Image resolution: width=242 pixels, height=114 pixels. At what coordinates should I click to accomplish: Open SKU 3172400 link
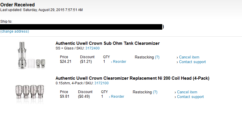pyautogui.click(x=92, y=48)
